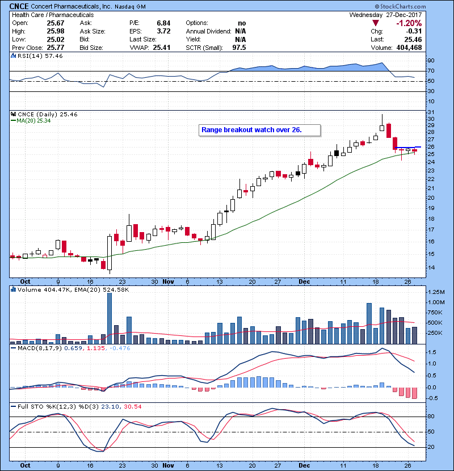Select the High value 25.98
The height and width of the screenshot is (471, 454).
(x=56, y=31)
